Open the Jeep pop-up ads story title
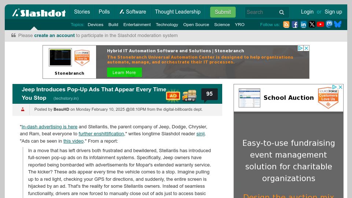This screenshot has height=198, width=352. pyautogui.click(x=94, y=93)
